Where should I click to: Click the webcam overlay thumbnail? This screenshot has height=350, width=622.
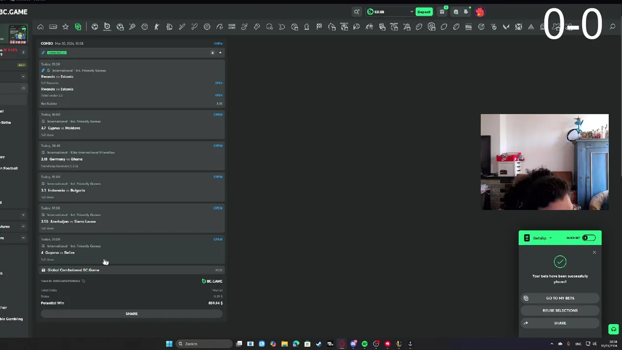click(544, 162)
